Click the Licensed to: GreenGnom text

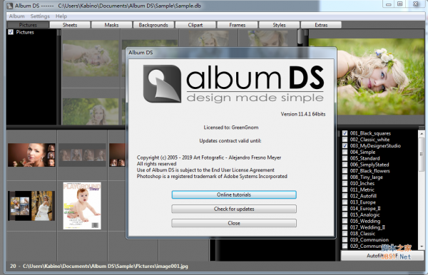pos(231,128)
